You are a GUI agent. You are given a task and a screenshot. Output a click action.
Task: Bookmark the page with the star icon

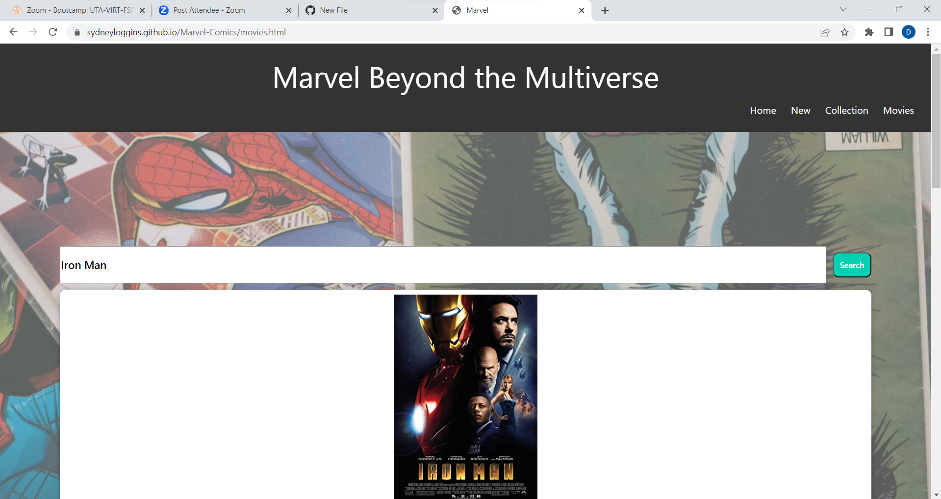844,32
